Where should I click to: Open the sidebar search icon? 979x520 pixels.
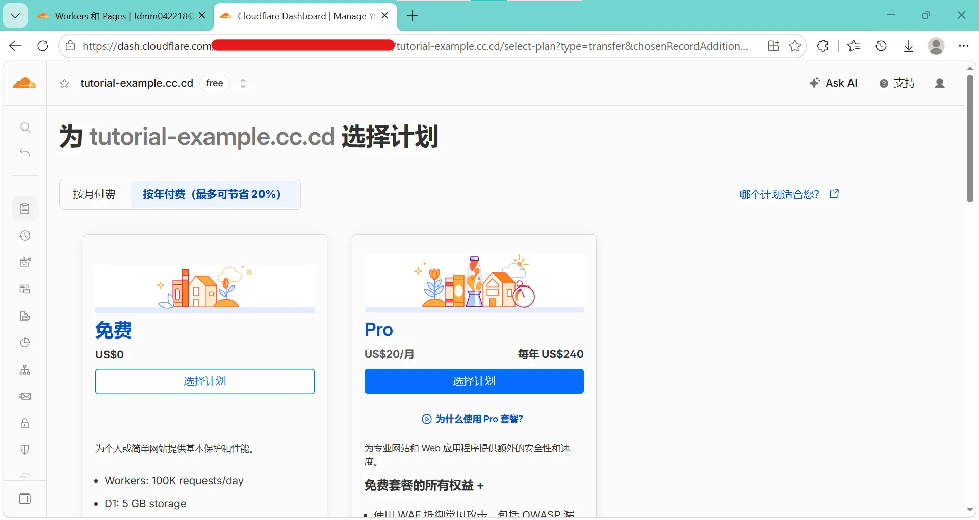[25, 127]
